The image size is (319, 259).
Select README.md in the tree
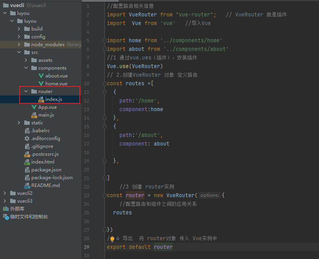(45, 185)
